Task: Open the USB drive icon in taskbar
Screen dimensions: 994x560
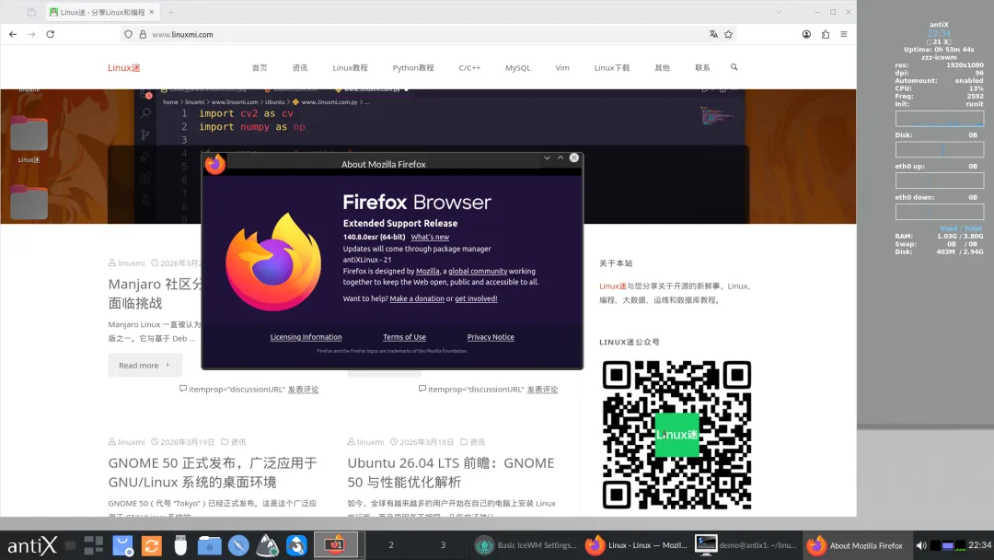Action: tap(180, 545)
